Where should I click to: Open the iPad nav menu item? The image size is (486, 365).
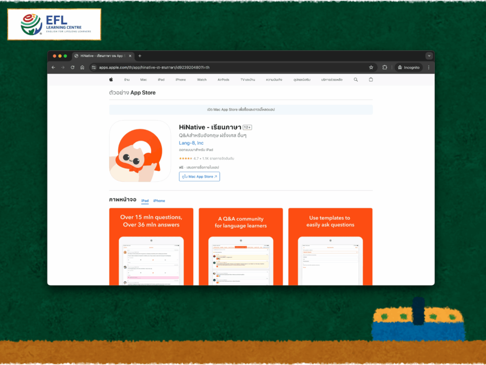click(x=161, y=80)
